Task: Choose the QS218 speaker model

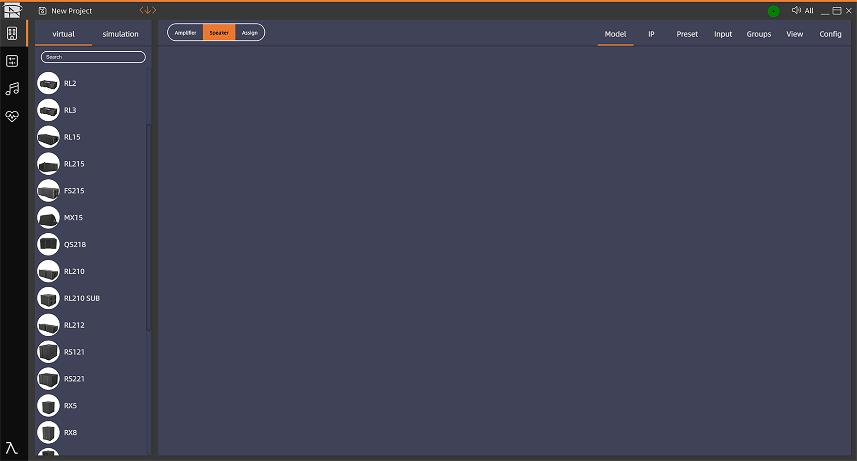Action: click(x=75, y=244)
